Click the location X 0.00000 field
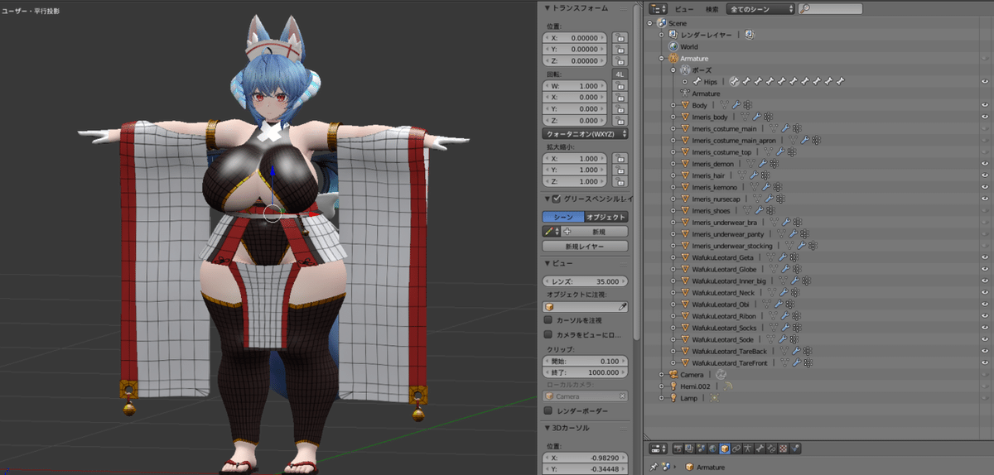The width and height of the screenshot is (994, 475). click(577, 37)
